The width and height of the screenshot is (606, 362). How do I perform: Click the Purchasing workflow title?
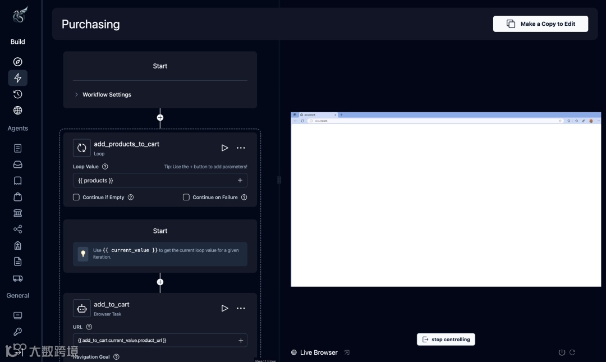[x=91, y=24]
